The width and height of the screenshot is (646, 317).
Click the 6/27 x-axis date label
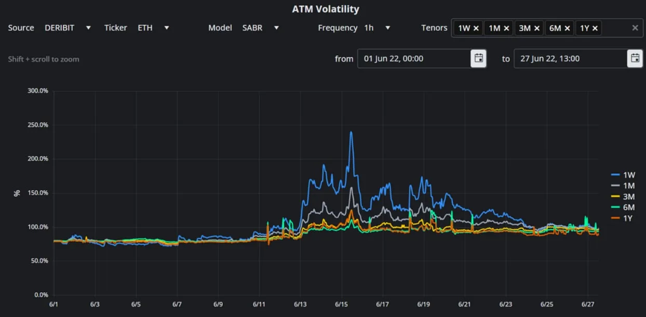tap(587, 305)
